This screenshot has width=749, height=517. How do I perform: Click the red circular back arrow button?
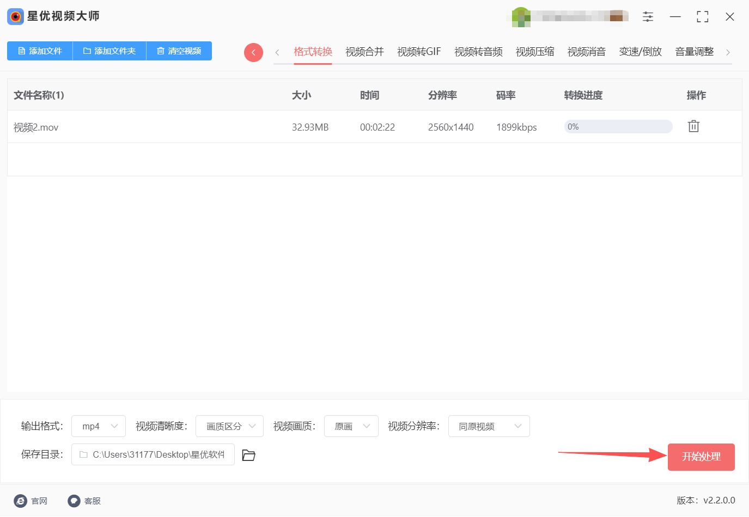[253, 52]
